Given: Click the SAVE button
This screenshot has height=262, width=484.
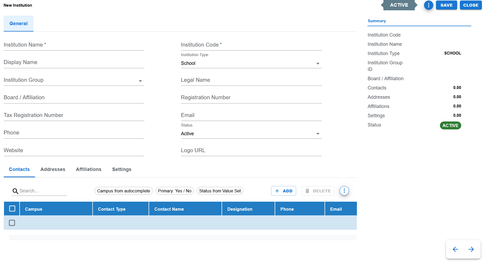Looking at the screenshot, I should pyautogui.click(x=447, y=5).
